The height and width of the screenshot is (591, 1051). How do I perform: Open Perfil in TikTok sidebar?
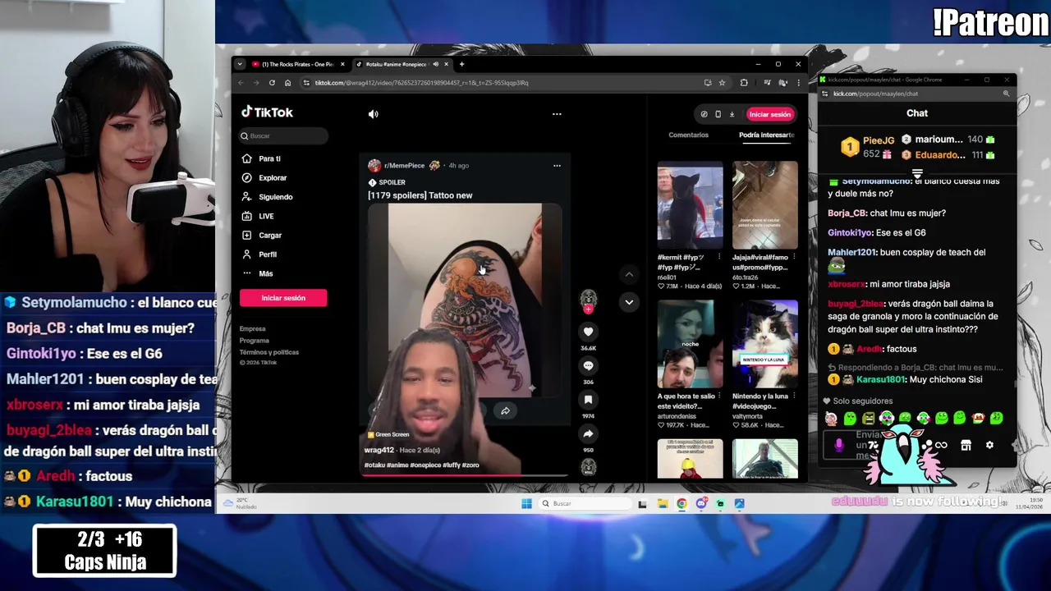268,254
